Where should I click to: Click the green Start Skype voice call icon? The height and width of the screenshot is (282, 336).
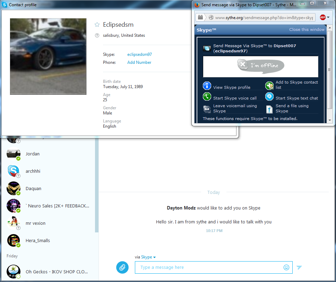click(x=207, y=96)
